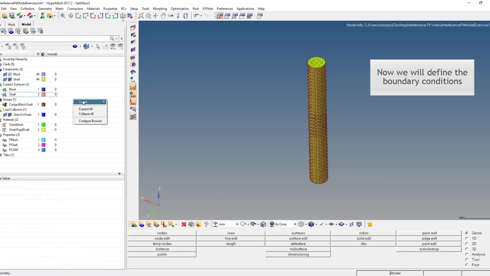490x276 pixels.
Task: Click the previous view blue arrow icon
Action: [71, 16]
